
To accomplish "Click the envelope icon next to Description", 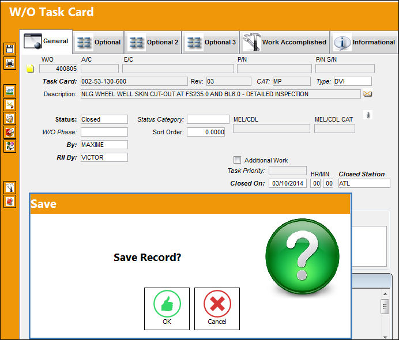I will tap(367, 94).
